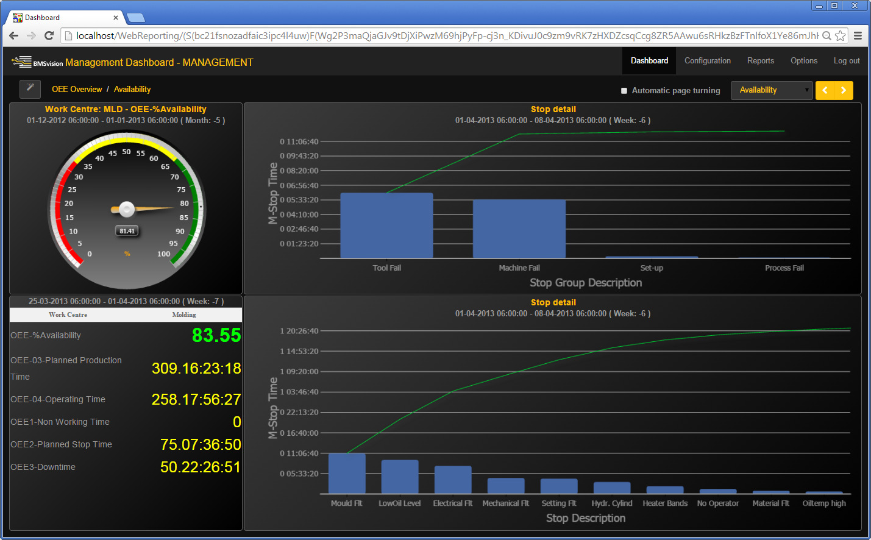Enable Automatic page turning checkbox
This screenshot has height=540, width=871.
(624, 91)
